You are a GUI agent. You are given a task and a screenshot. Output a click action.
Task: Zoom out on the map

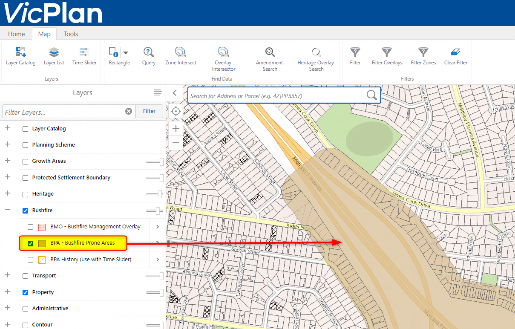click(176, 143)
